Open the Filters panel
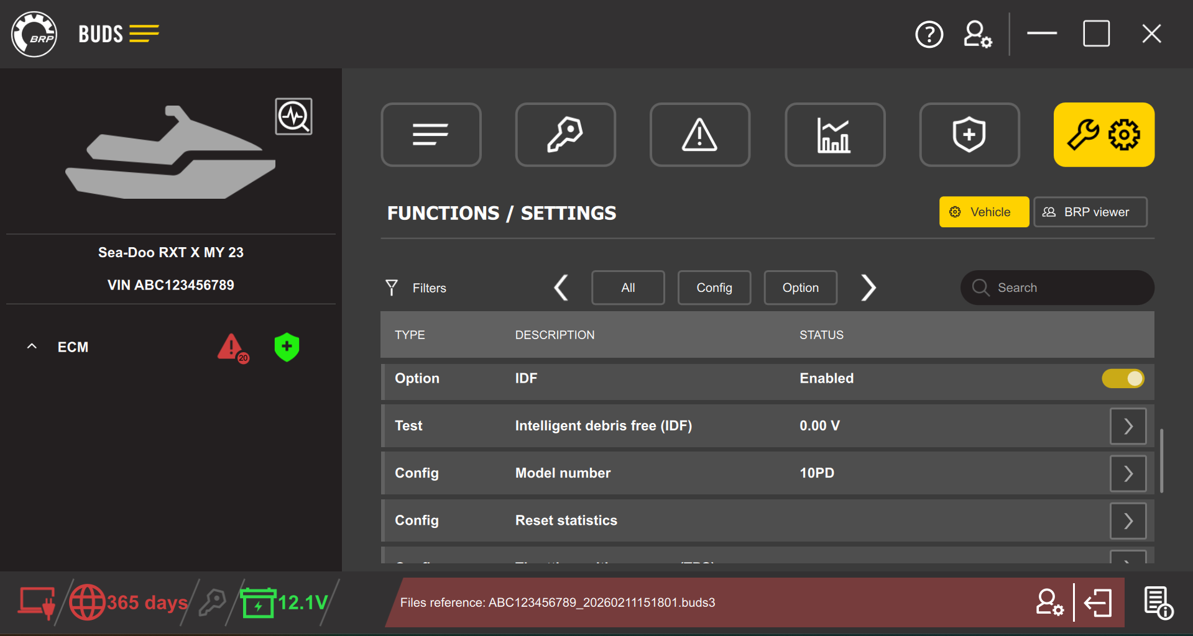Screen dimensions: 1193x636 [x=415, y=288]
